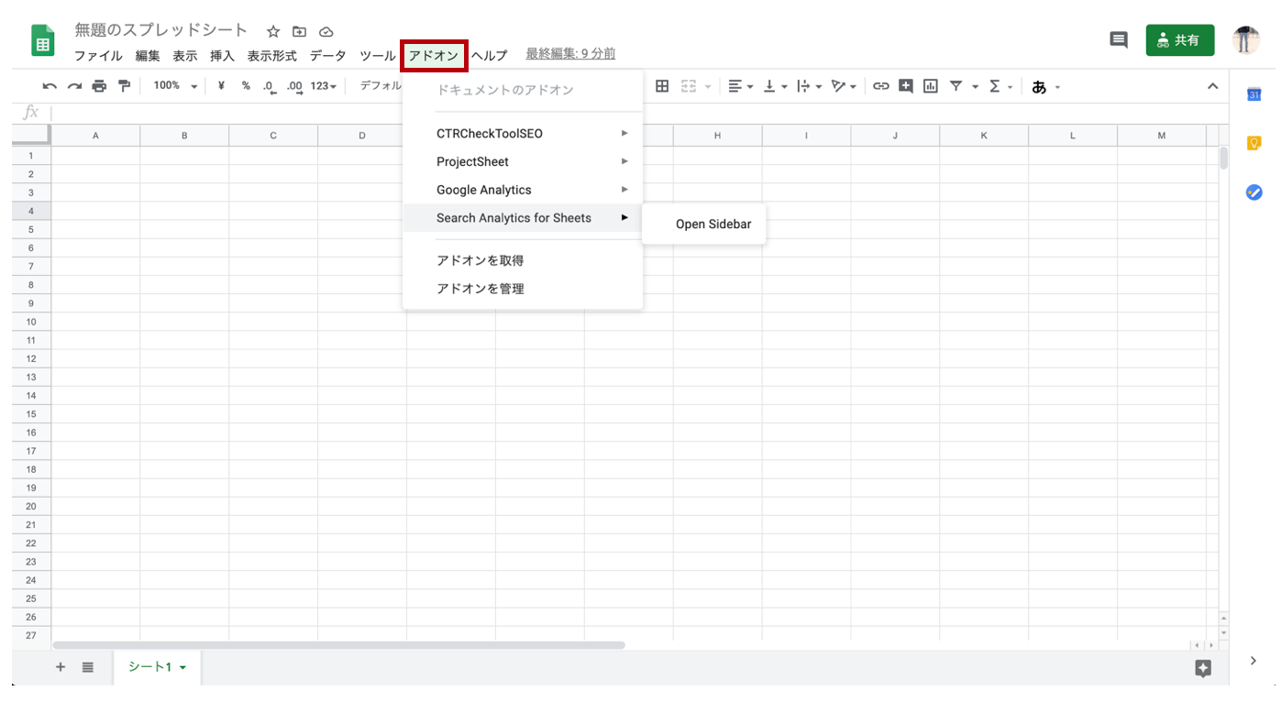Open the データ menu
The width and height of the screenshot is (1282, 702).
click(x=328, y=56)
